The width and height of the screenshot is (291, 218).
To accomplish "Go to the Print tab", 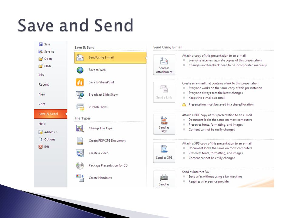I will point(42,104).
